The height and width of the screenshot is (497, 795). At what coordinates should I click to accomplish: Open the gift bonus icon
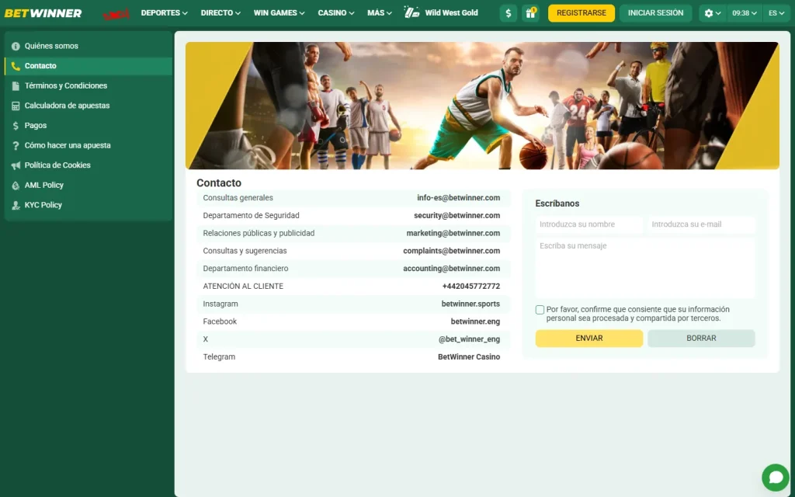click(530, 13)
